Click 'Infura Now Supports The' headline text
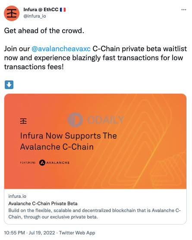192x240 pixels. click(x=69, y=136)
